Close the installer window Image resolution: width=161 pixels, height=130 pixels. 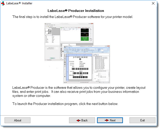click(x=153, y=3)
